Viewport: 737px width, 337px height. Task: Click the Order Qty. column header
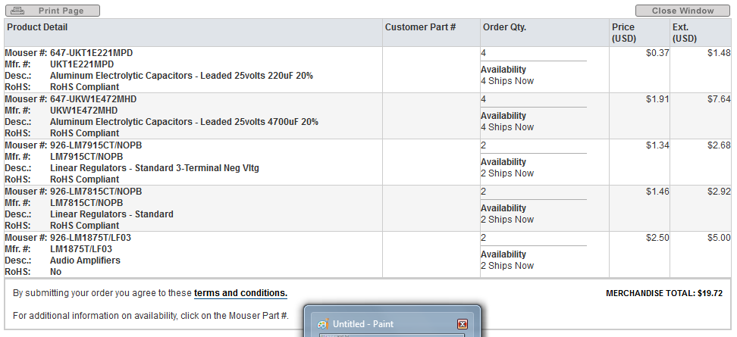point(504,27)
